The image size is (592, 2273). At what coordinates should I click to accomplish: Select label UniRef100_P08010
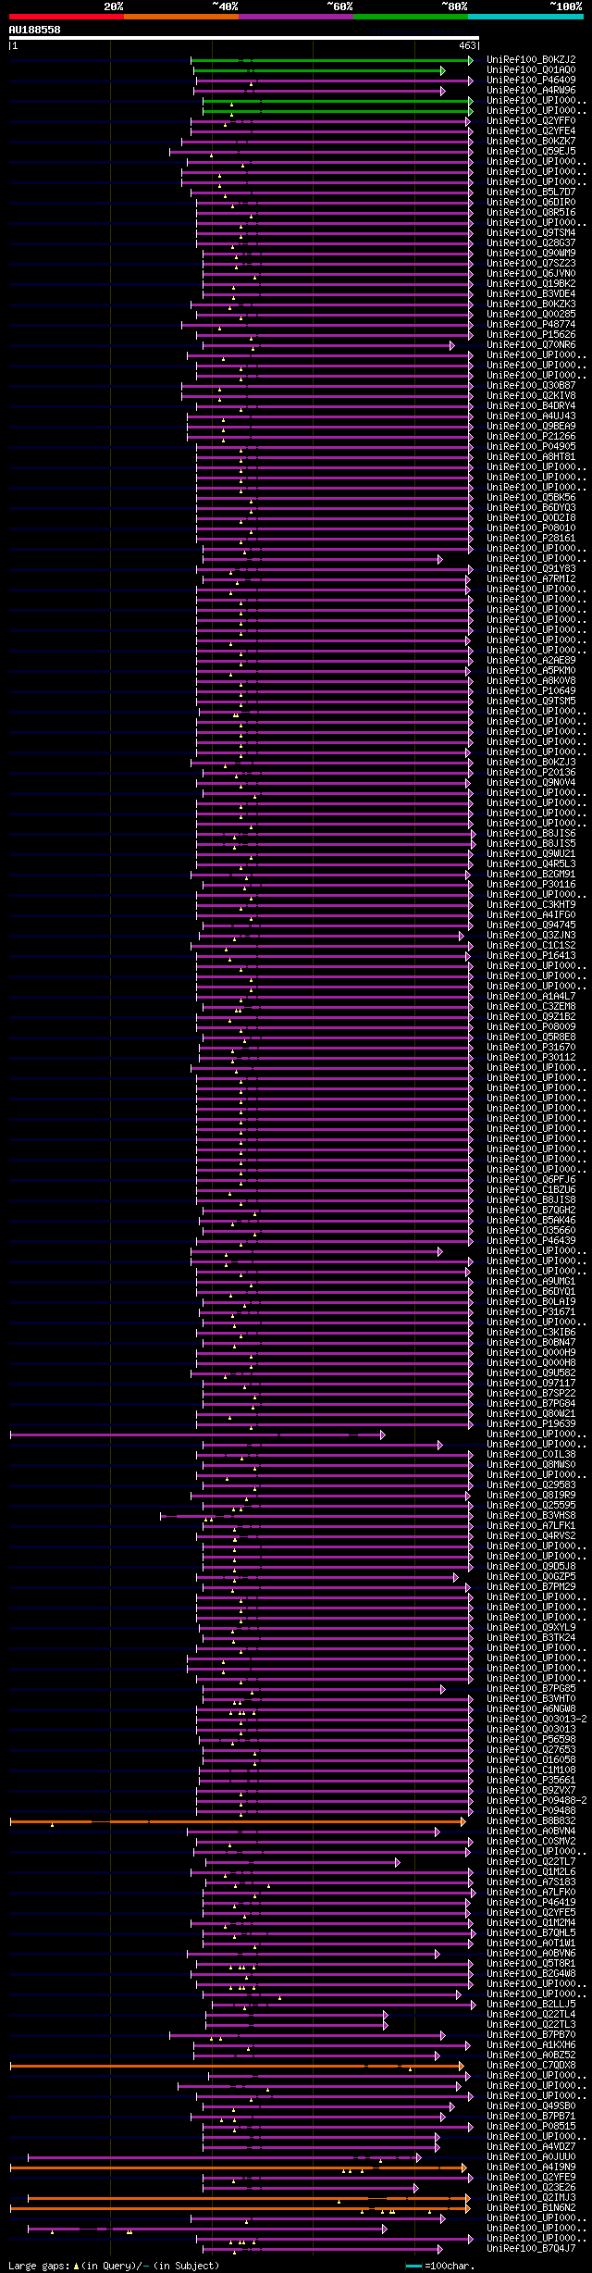(x=531, y=528)
